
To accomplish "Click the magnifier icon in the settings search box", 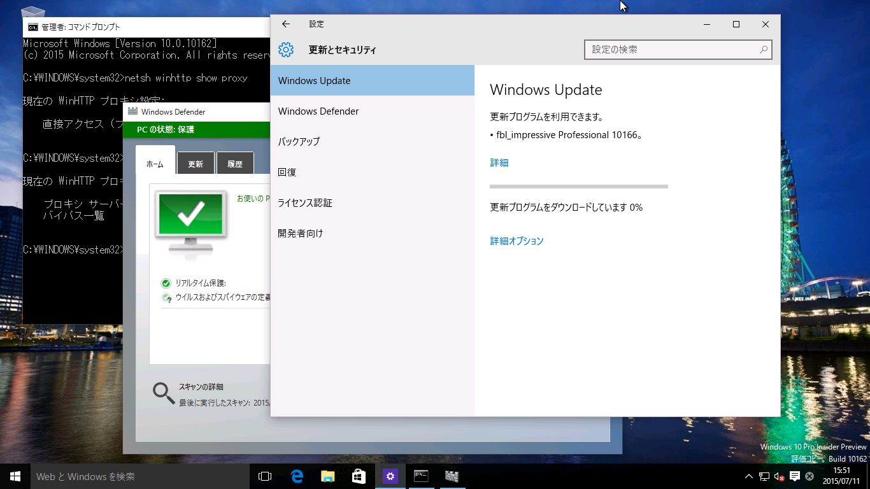I will [764, 50].
